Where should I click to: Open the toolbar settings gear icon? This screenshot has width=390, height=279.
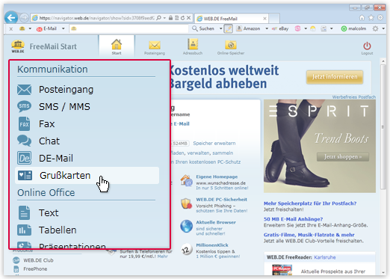click(375, 28)
